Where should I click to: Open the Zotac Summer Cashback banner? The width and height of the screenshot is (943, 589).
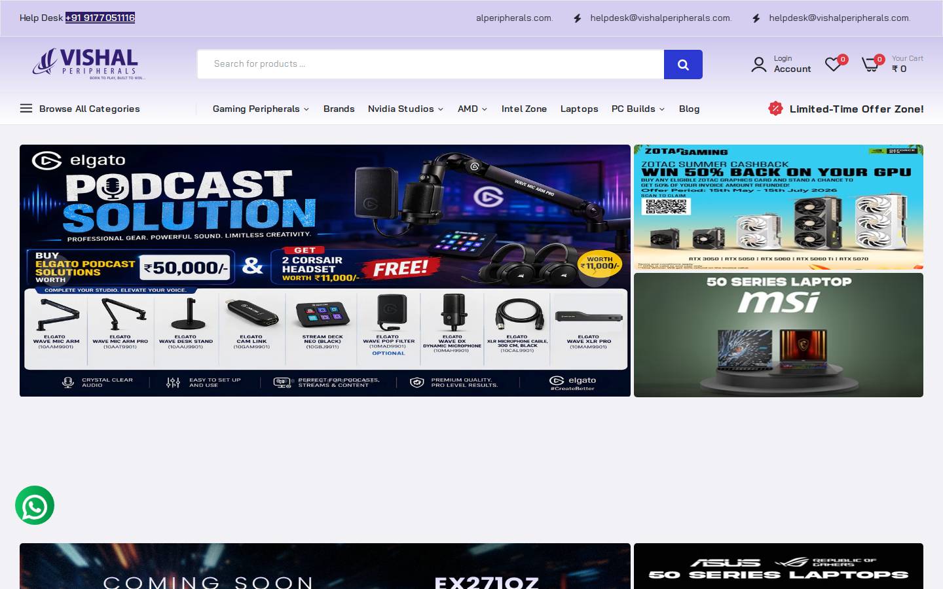point(779,207)
